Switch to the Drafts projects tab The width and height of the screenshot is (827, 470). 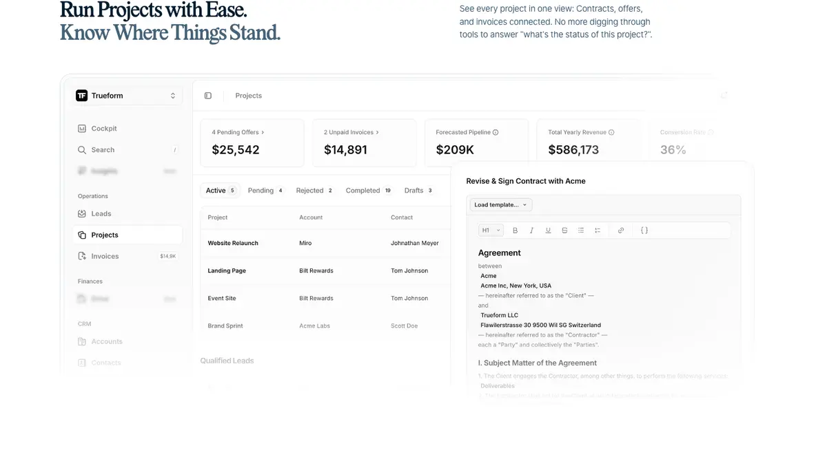tap(418, 191)
